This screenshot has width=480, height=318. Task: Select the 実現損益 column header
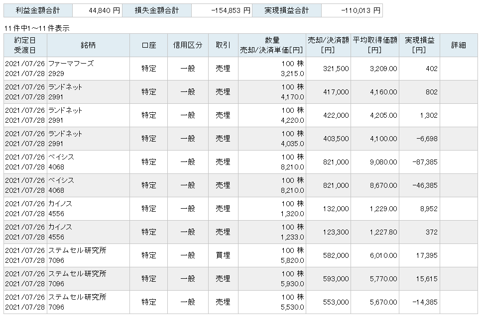point(419,45)
